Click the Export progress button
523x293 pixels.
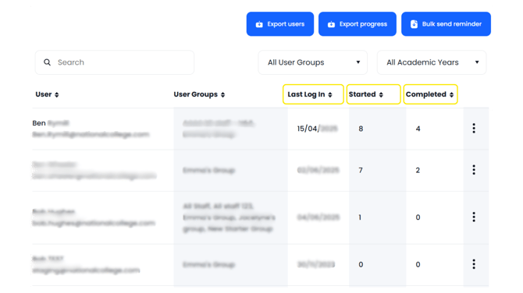(x=358, y=24)
